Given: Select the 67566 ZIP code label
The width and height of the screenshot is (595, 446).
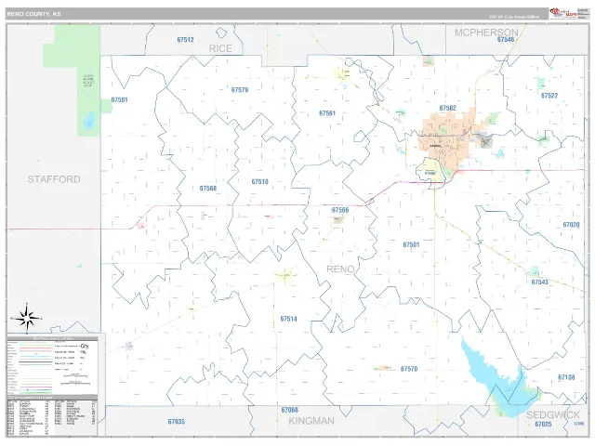Looking at the screenshot, I should tap(340, 210).
